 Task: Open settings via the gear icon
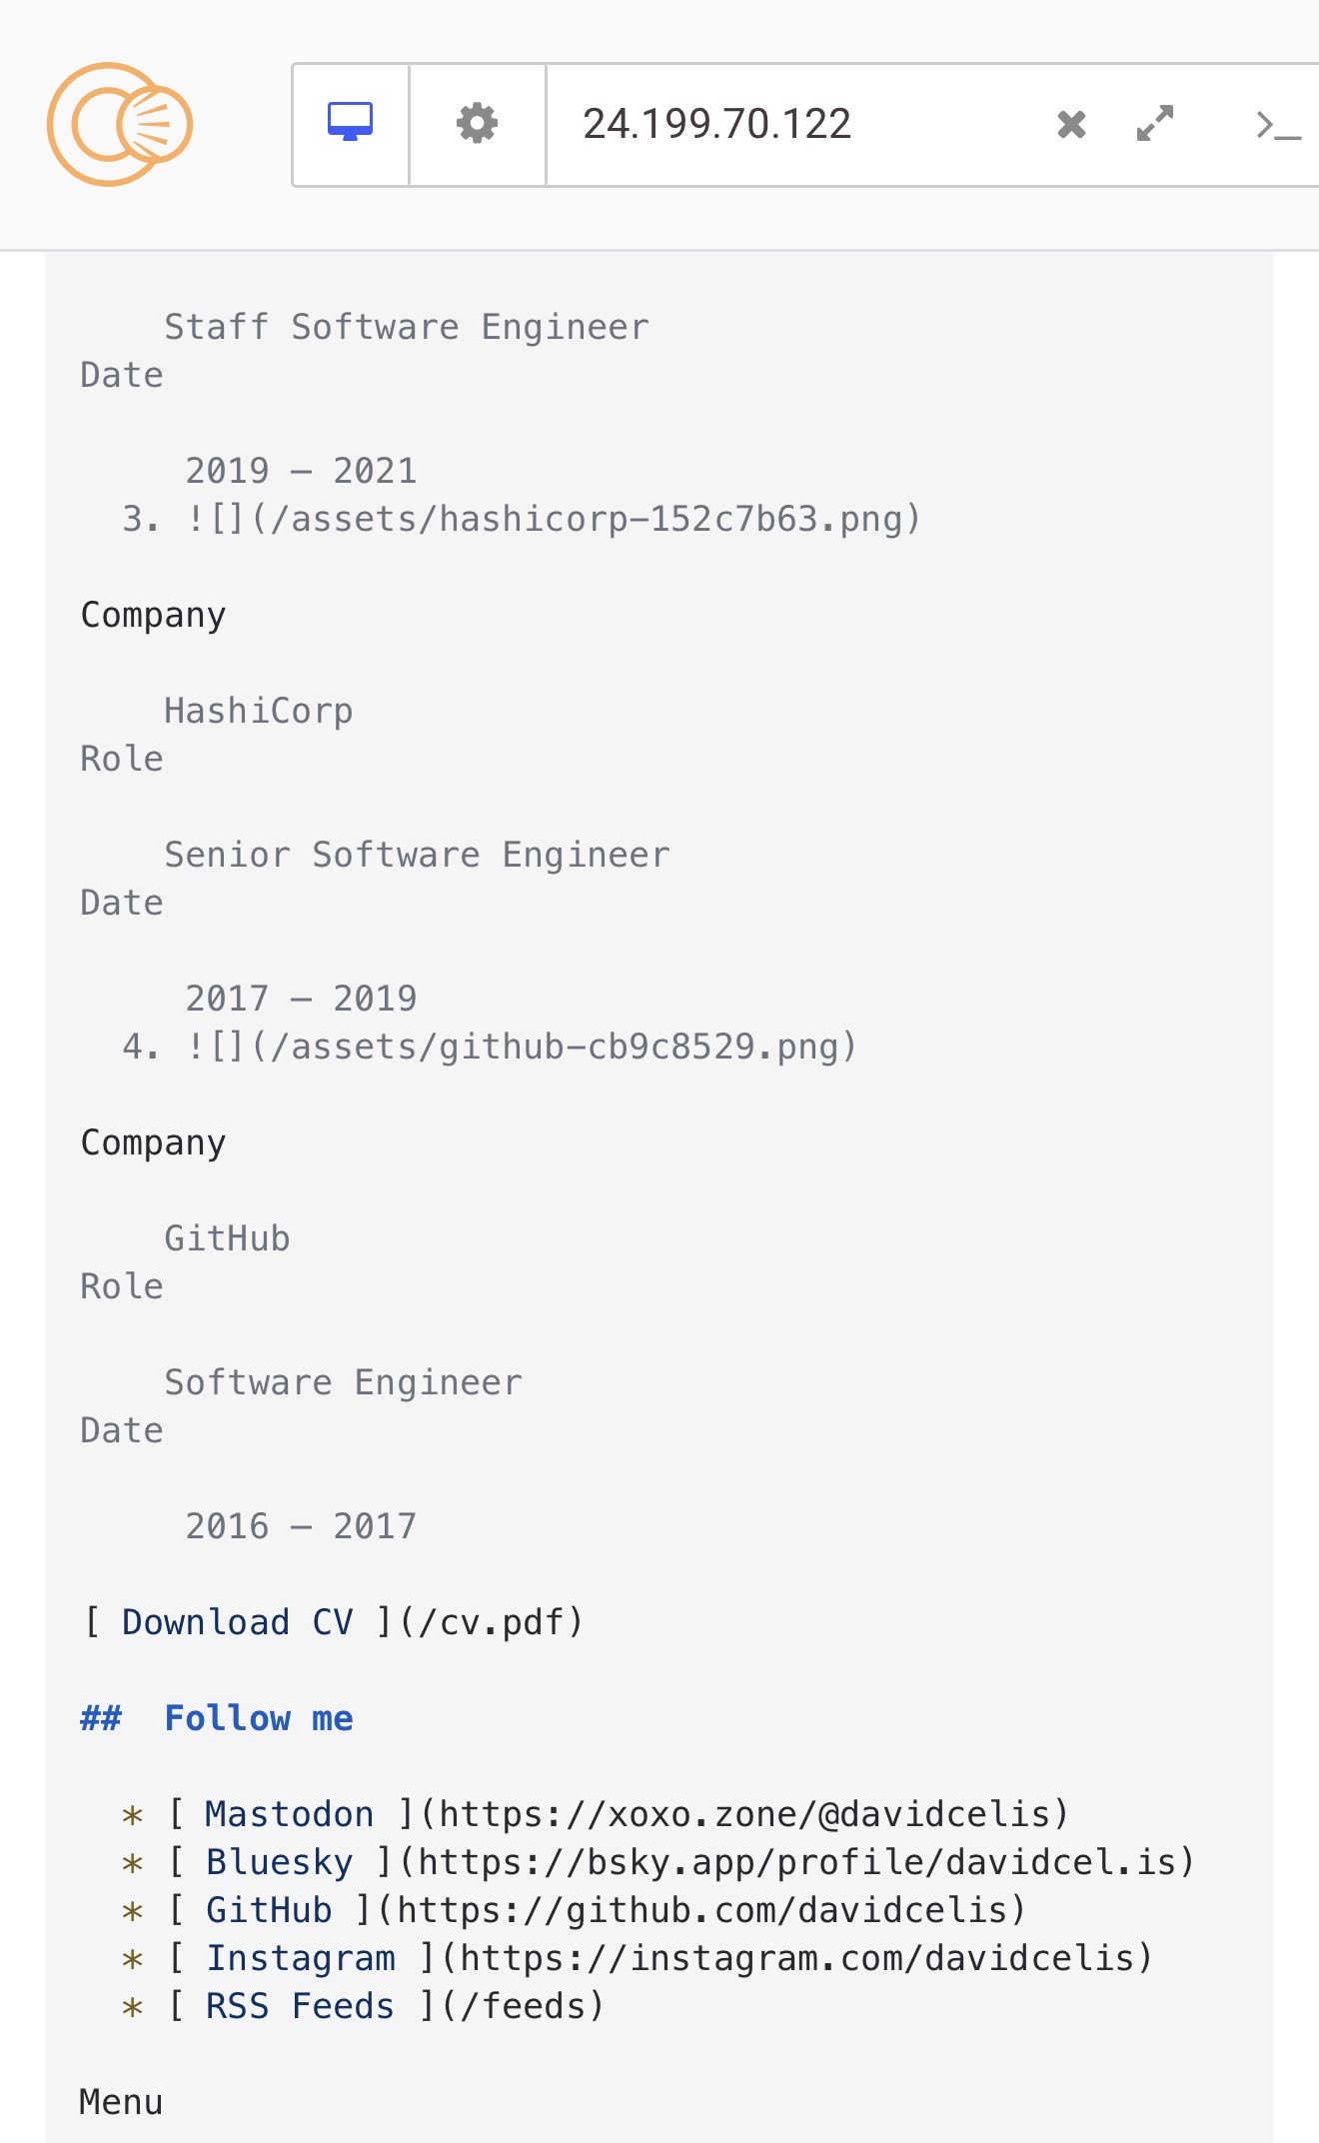[x=477, y=124]
